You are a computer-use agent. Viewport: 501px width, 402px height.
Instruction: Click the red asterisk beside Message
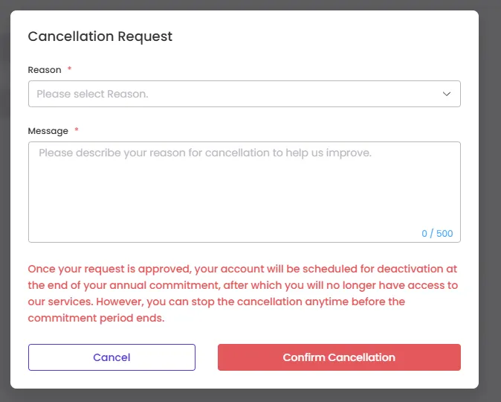tap(77, 130)
